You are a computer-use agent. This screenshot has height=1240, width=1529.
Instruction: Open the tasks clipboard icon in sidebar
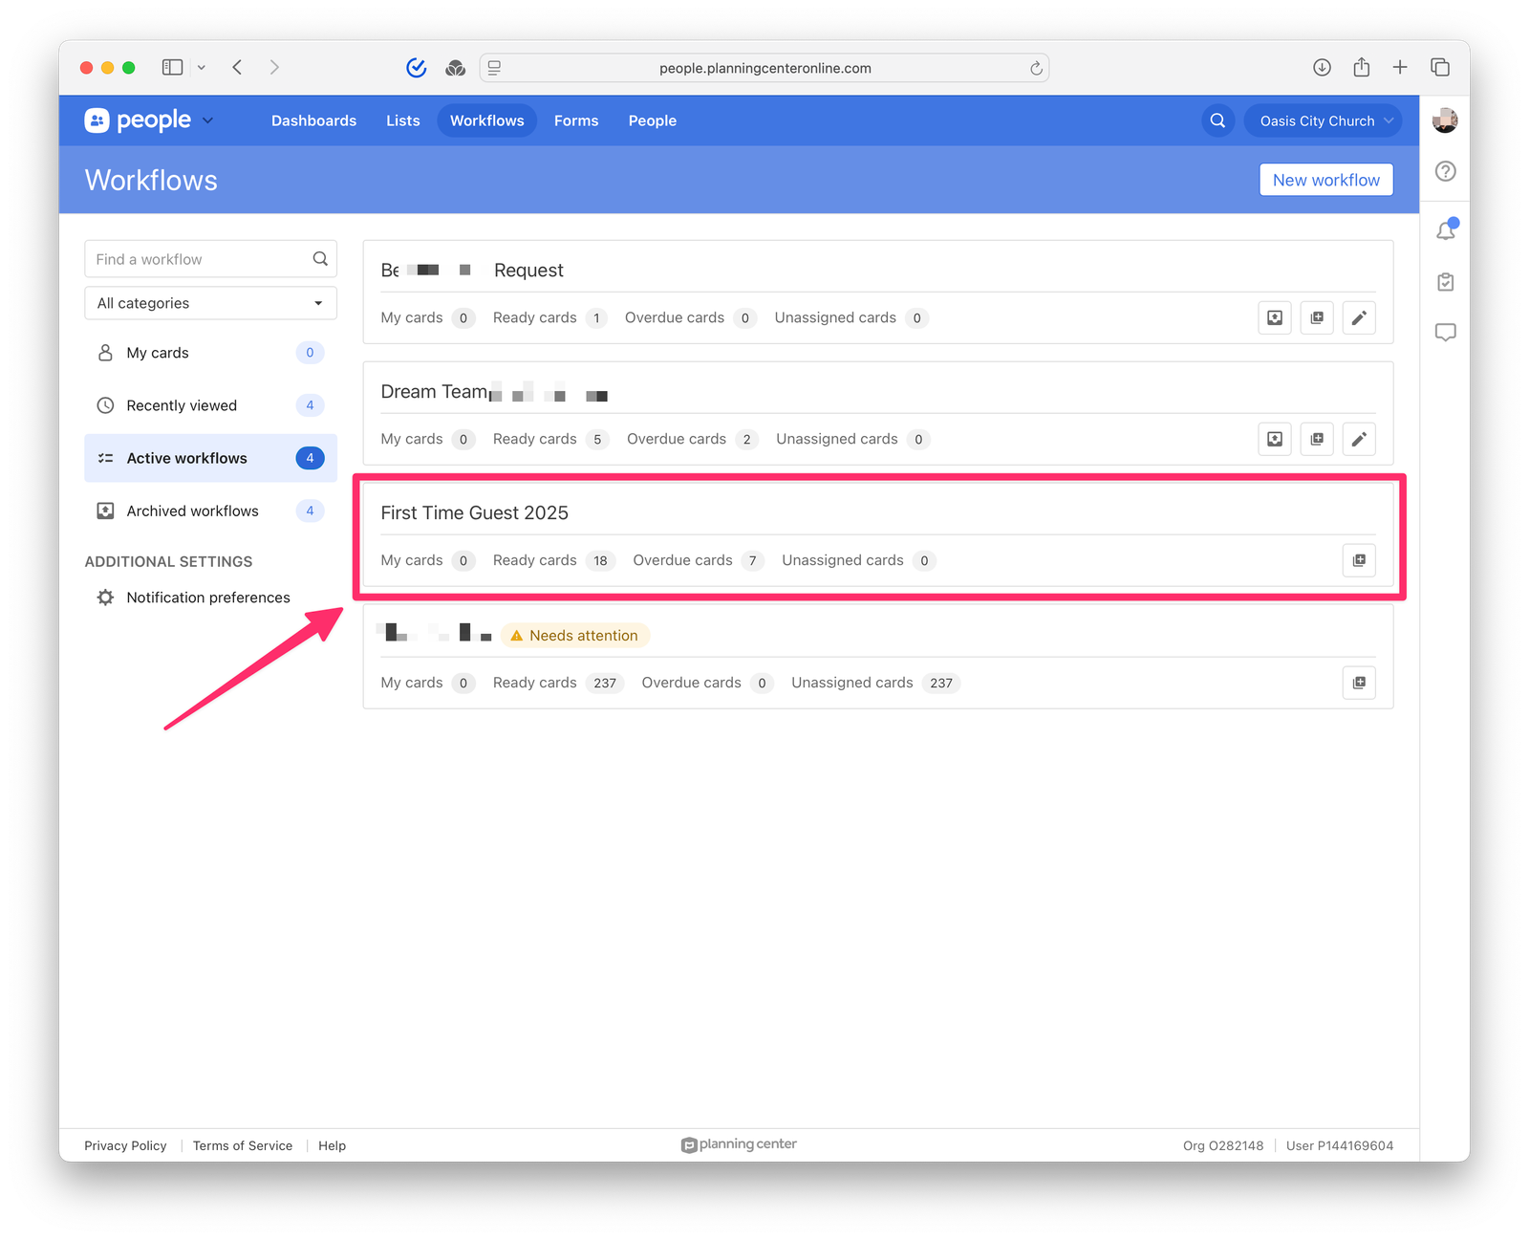pos(1446,282)
